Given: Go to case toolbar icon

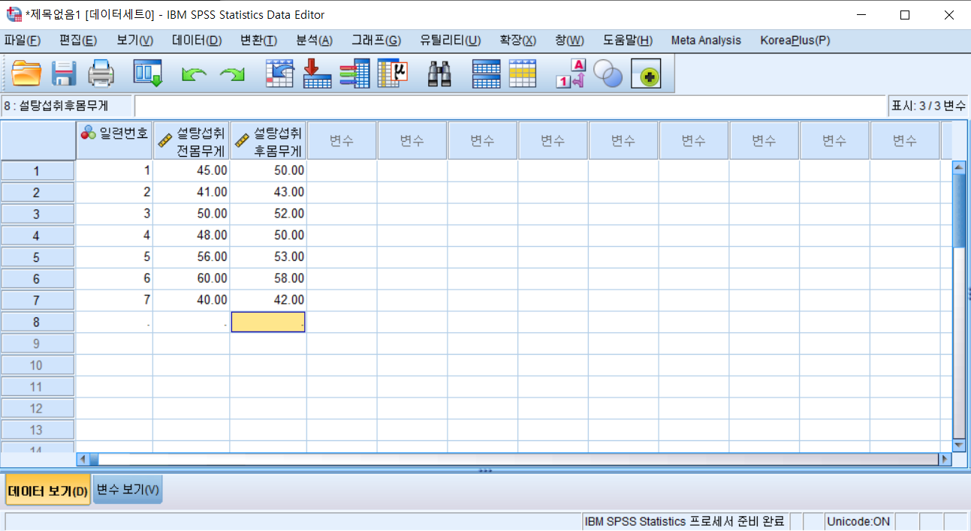Looking at the screenshot, I should point(280,73).
